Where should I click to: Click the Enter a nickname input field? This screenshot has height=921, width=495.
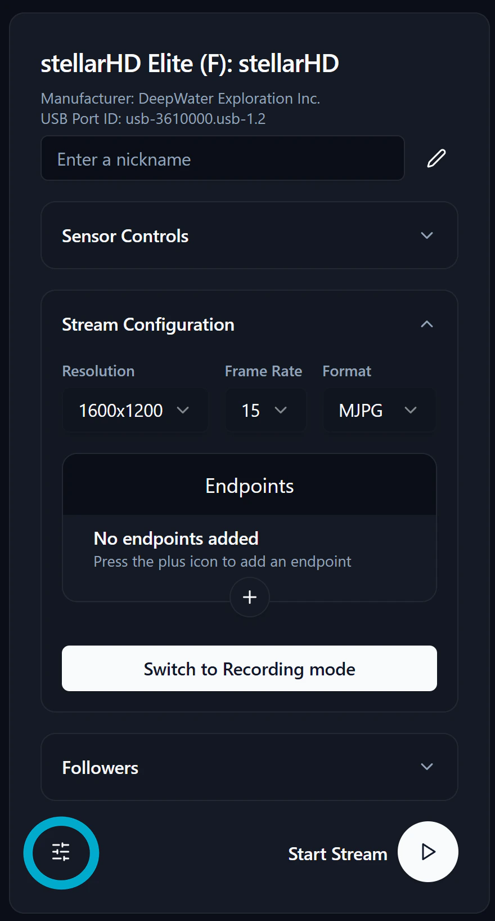(x=223, y=159)
